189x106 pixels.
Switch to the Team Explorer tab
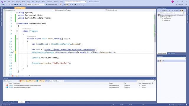(x=171, y=53)
